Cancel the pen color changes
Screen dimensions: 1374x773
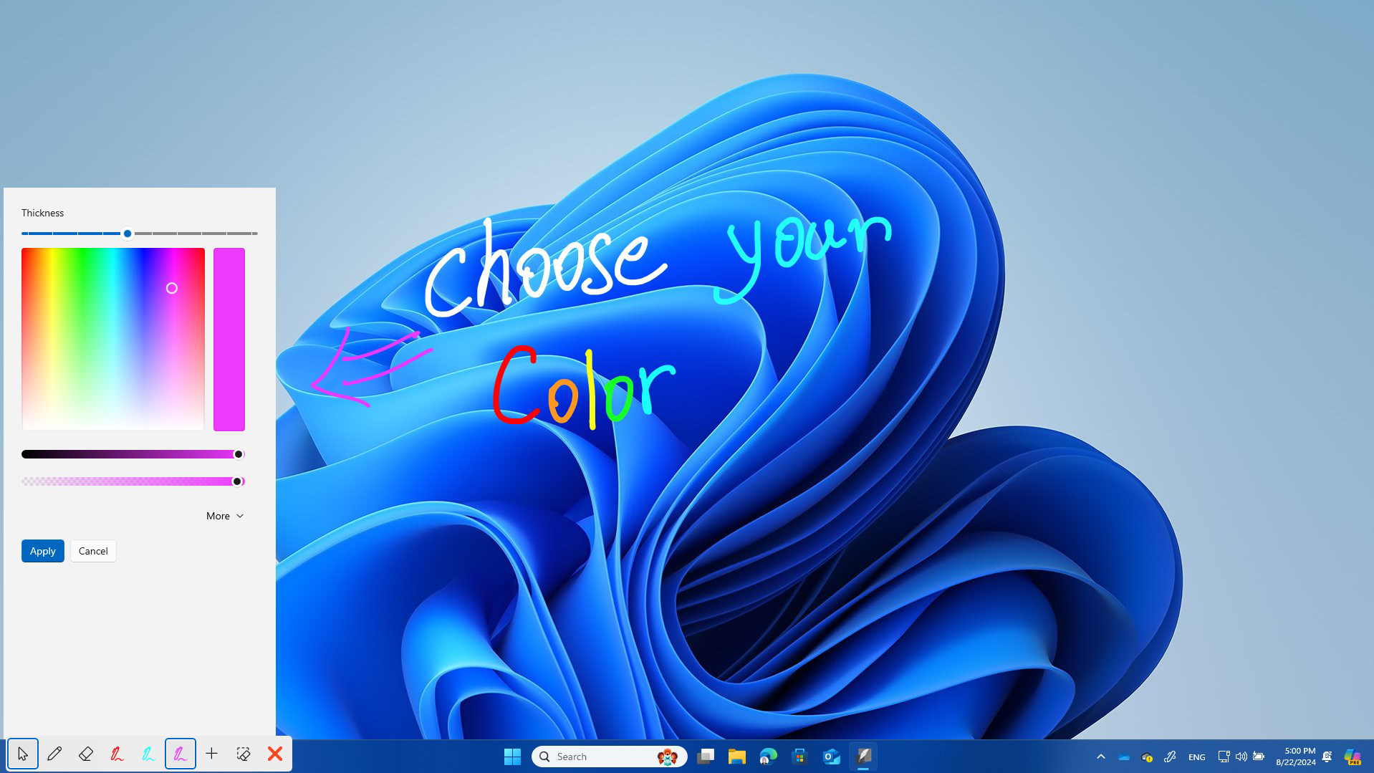(x=93, y=551)
